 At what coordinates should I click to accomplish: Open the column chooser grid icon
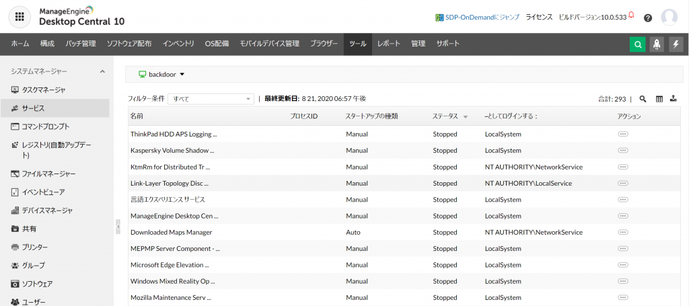coord(659,99)
